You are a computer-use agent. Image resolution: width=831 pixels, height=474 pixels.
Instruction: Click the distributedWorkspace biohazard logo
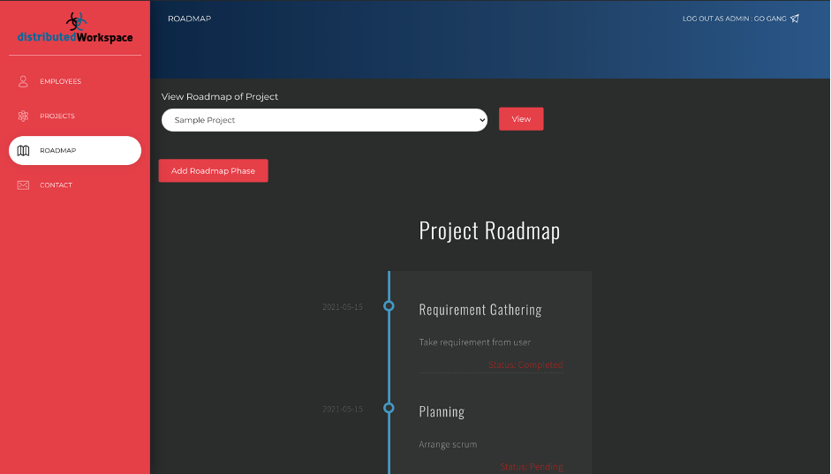pyautogui.click(x=76, y=20)
